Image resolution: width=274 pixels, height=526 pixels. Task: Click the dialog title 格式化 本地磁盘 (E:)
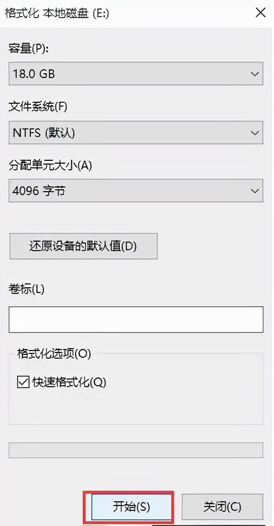(x=55, y=13)
